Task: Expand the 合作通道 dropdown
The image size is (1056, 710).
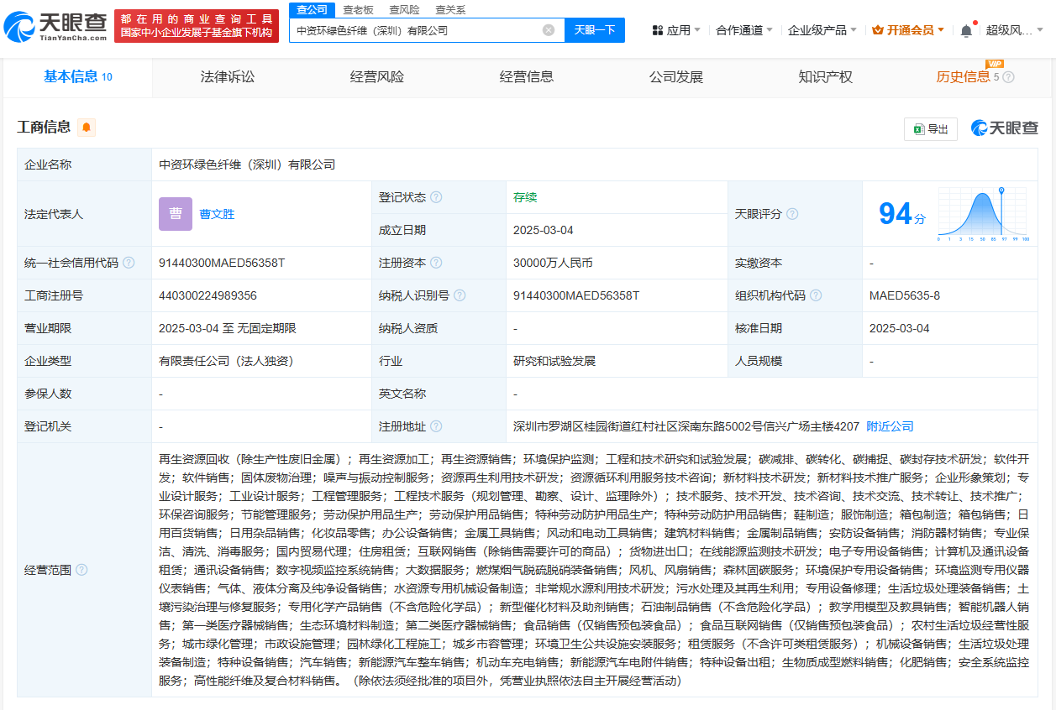Action: [x=745, y=30]
